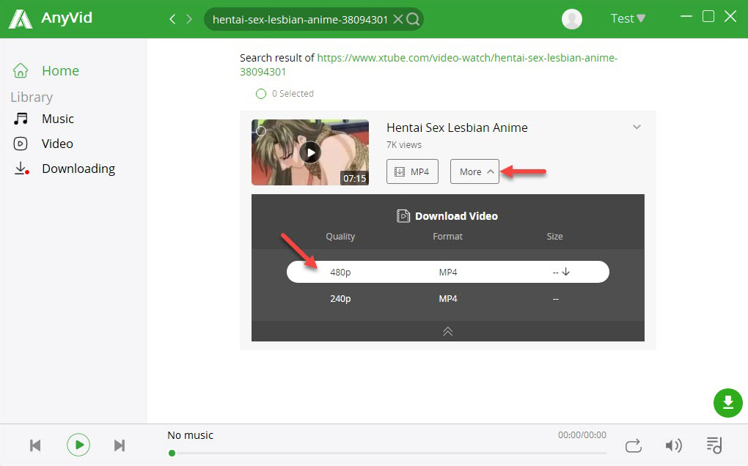This screenshot has height=466, width=748.
Task: Click the Size column header
Action: [x=554, y=237]
